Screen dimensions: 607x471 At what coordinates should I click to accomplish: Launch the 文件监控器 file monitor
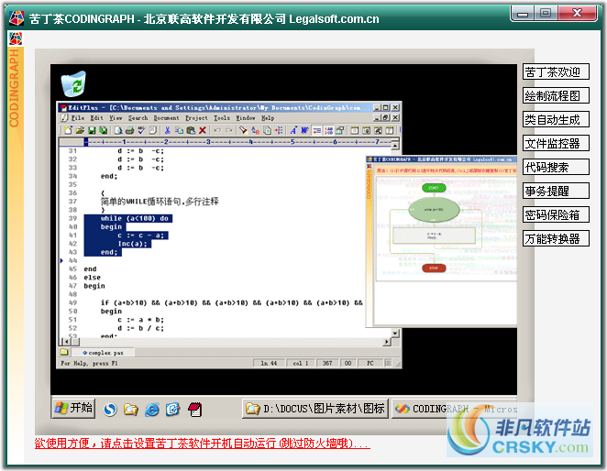[556, 143]
